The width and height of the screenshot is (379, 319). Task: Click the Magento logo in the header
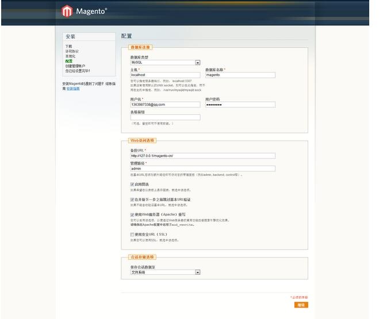(x=84, y=11)
